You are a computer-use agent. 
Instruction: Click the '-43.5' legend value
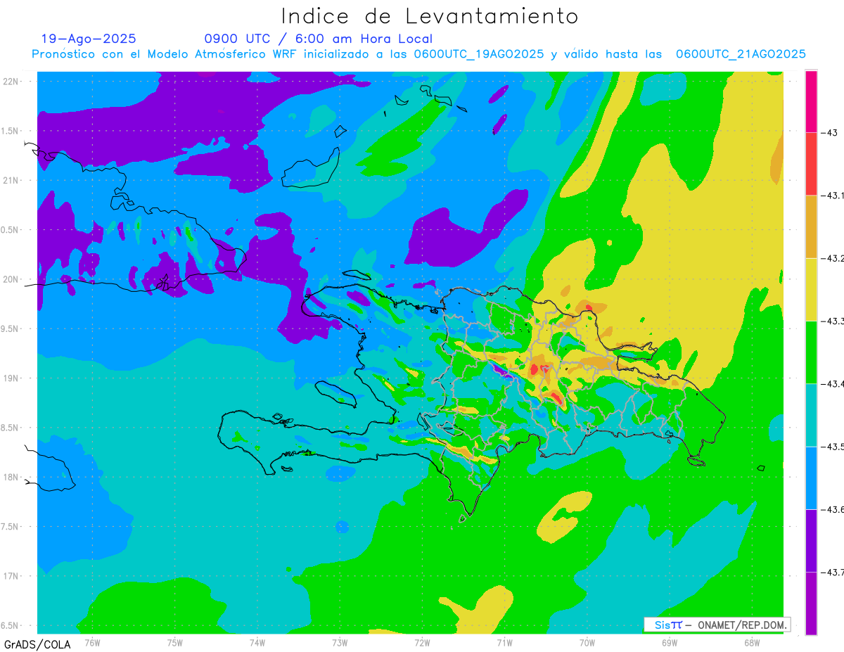[832, 447]
